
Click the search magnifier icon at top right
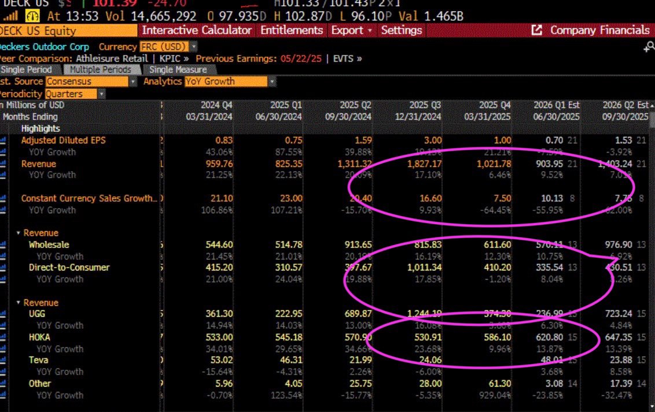click(x=649, y=47)
